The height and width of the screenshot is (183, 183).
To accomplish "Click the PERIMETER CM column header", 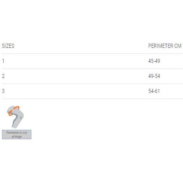I will coord(165,46).
